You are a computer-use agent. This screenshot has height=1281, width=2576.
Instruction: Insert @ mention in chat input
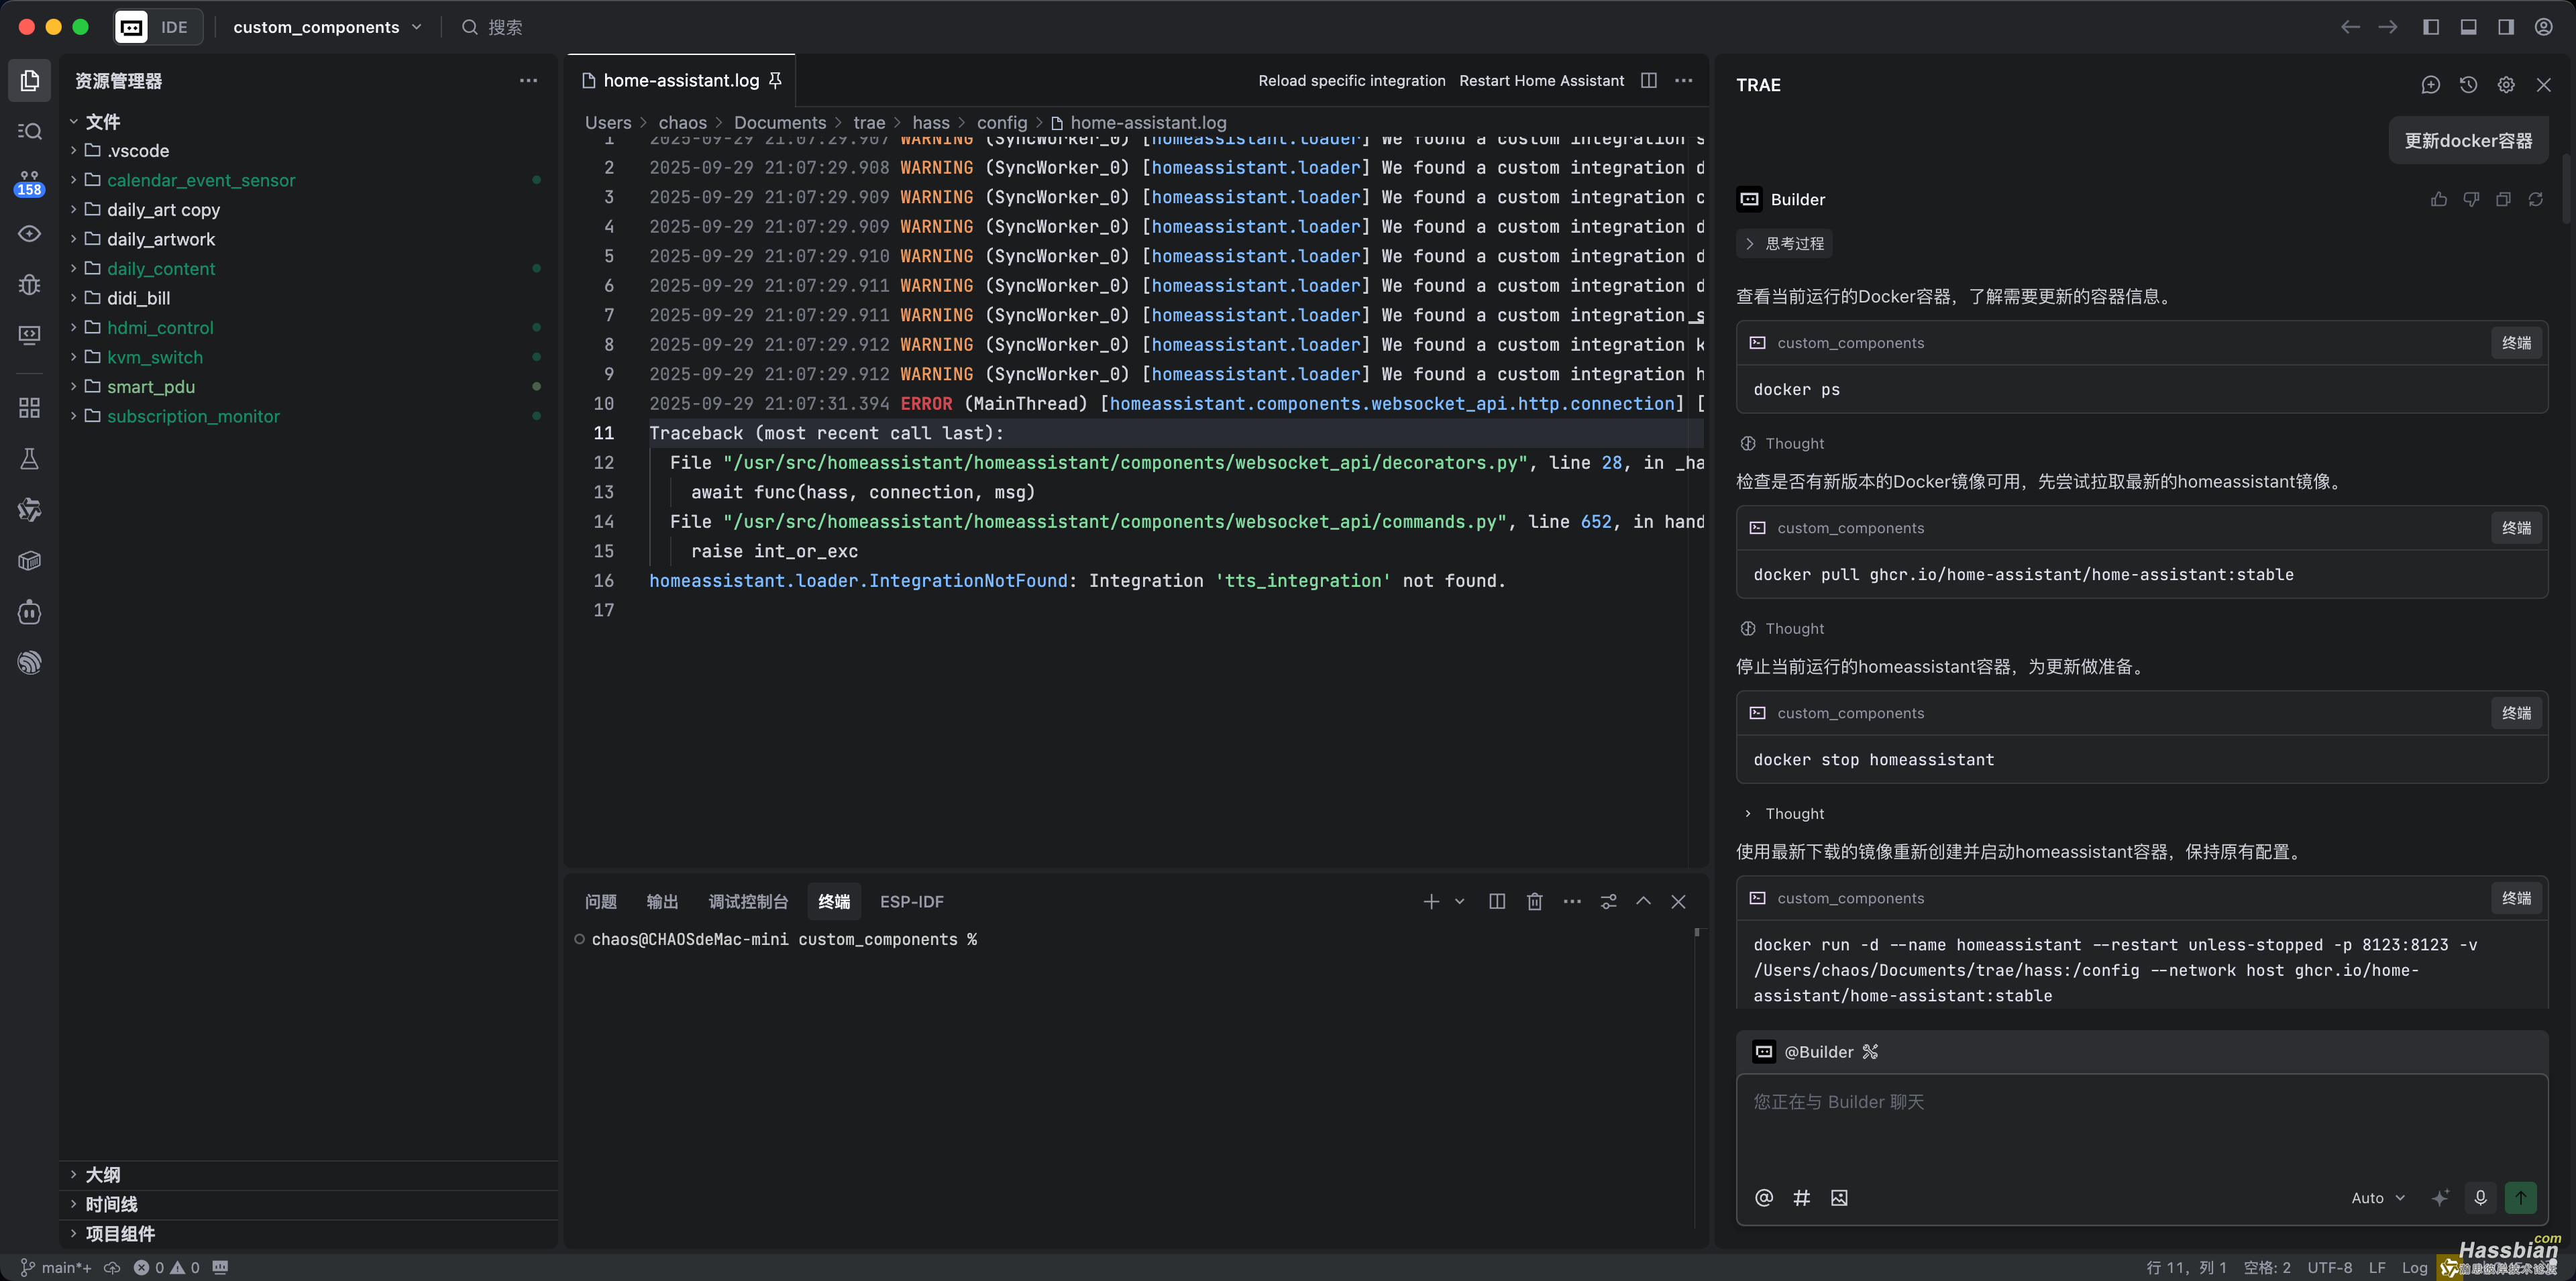pos(1764,1197)
